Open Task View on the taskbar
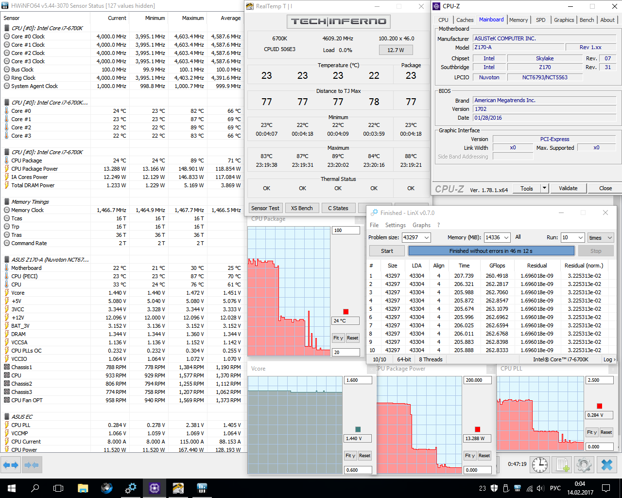This screenshot has width=622, height=498. point(58,488)
